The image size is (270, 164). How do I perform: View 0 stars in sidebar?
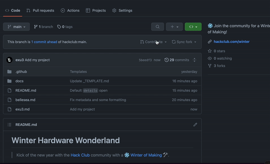(220, 51)
